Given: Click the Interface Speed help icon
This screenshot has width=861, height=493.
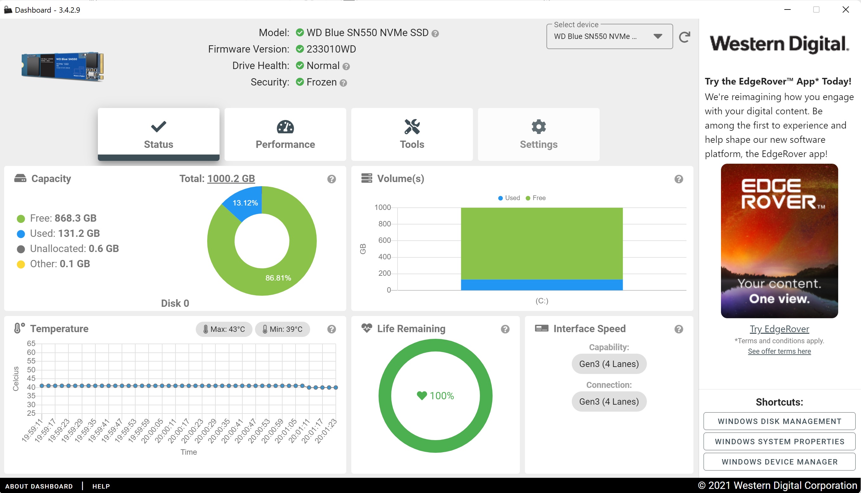Looking at the screenshot, I should pos(679,329).
